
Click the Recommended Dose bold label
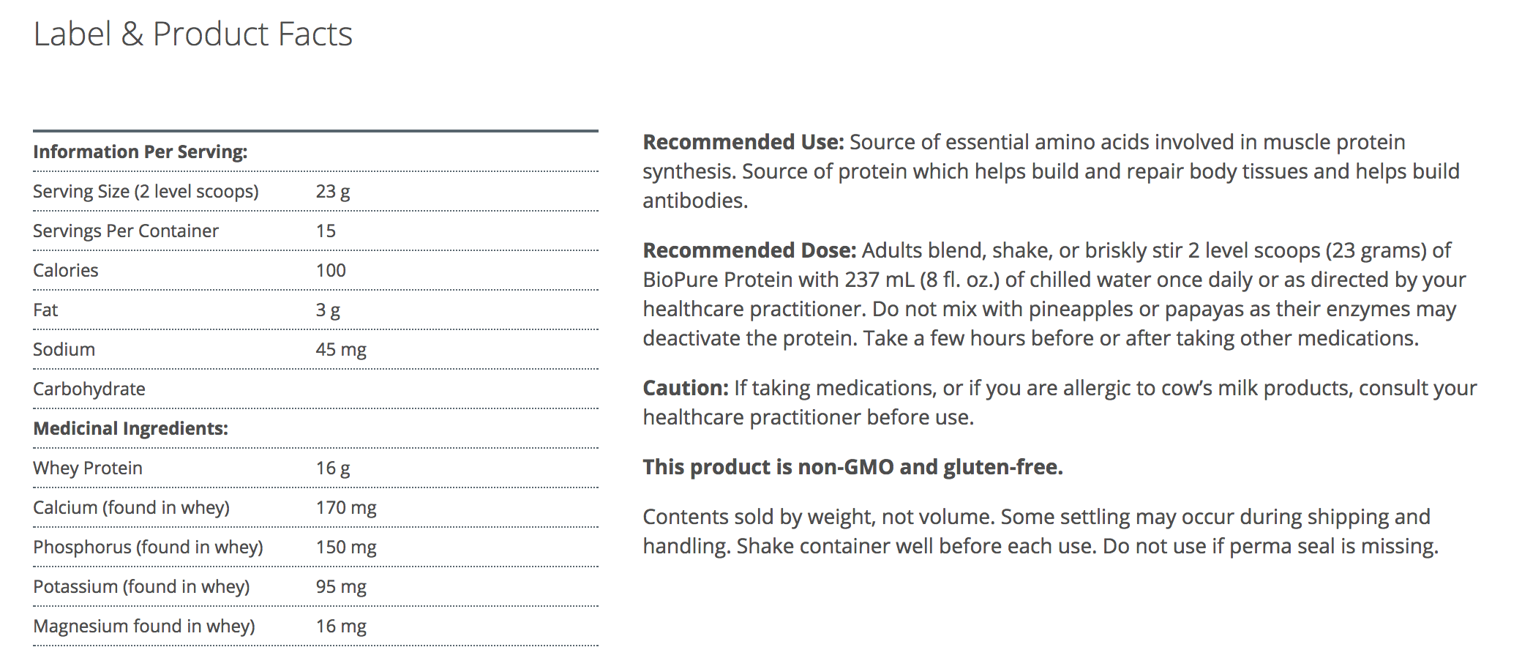(749, 250)
